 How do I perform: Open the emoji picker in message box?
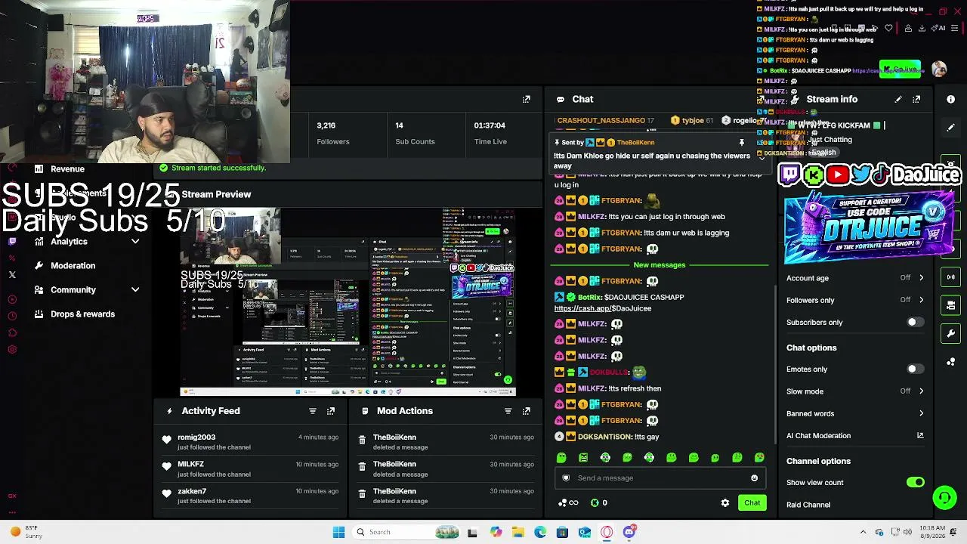click(x=754, y=478)
